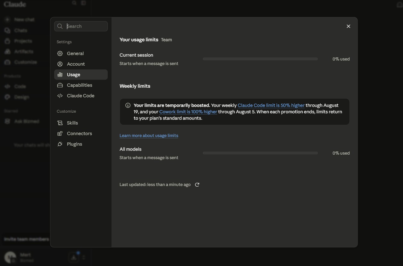Screen dimensions: 403x266
Task: Click the magnifier icon in settings search
Action: click(x=60, y=26)
